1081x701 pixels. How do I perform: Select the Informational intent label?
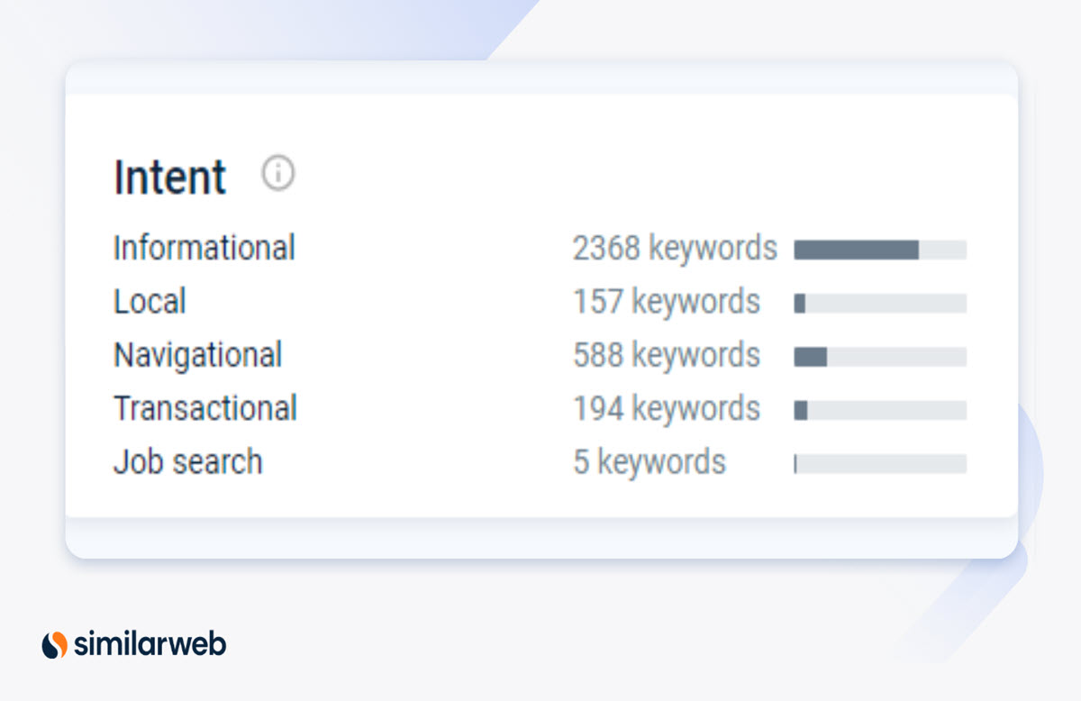pyautogui.click(x=204, y=248)
